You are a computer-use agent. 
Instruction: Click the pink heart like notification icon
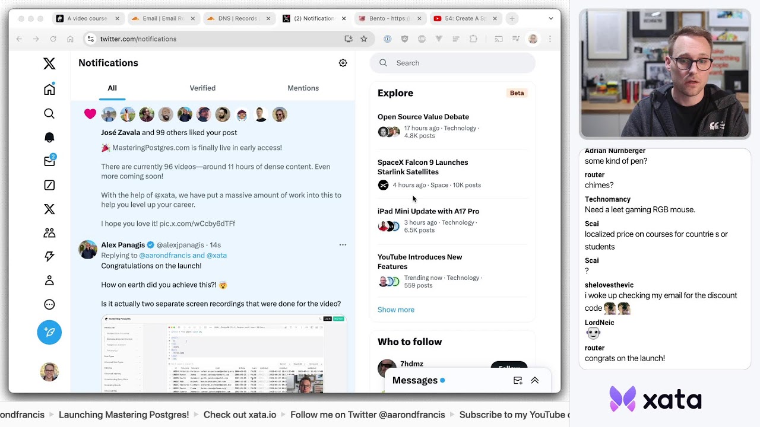click(x=90, y=114)
